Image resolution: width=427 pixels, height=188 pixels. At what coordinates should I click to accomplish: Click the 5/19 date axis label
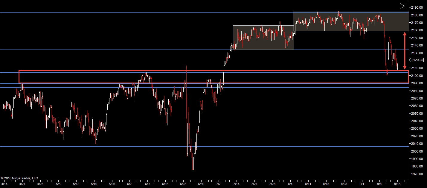(x=94, y=184)
